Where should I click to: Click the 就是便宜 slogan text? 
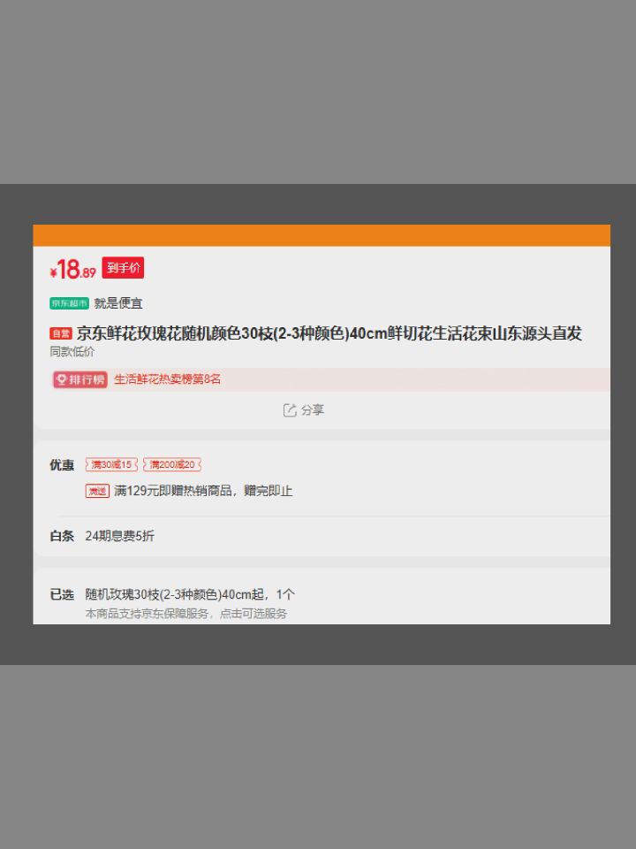pos(117,303)
